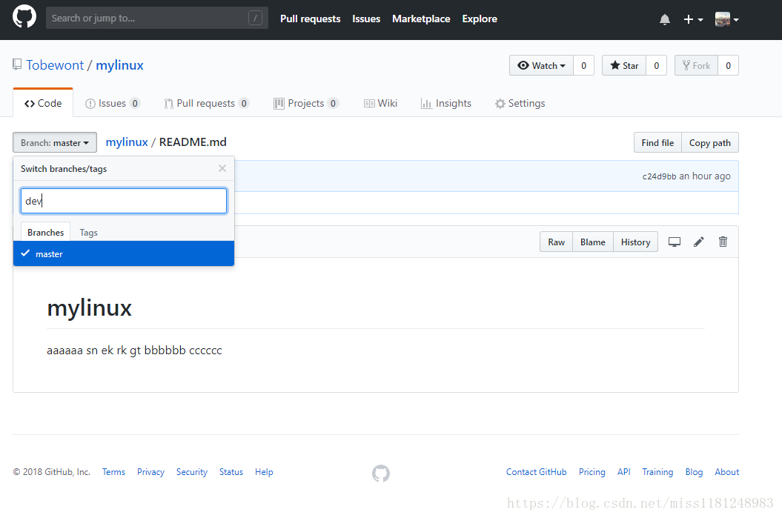
Task: Open commit c24d9bb
Action: pyautogui.click(x=659, y=176)
